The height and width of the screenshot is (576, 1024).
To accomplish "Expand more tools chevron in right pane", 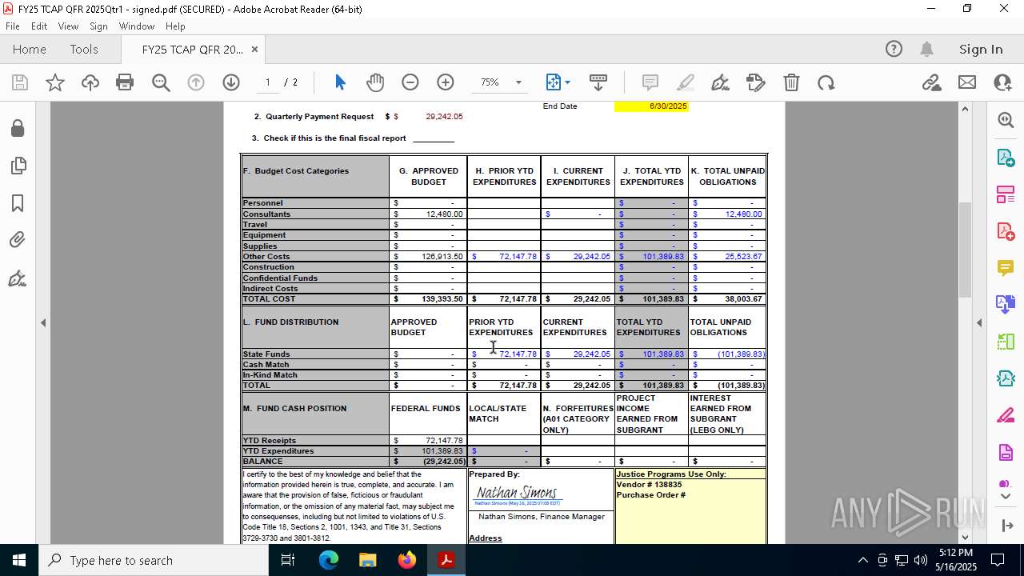I will 1006,496.
